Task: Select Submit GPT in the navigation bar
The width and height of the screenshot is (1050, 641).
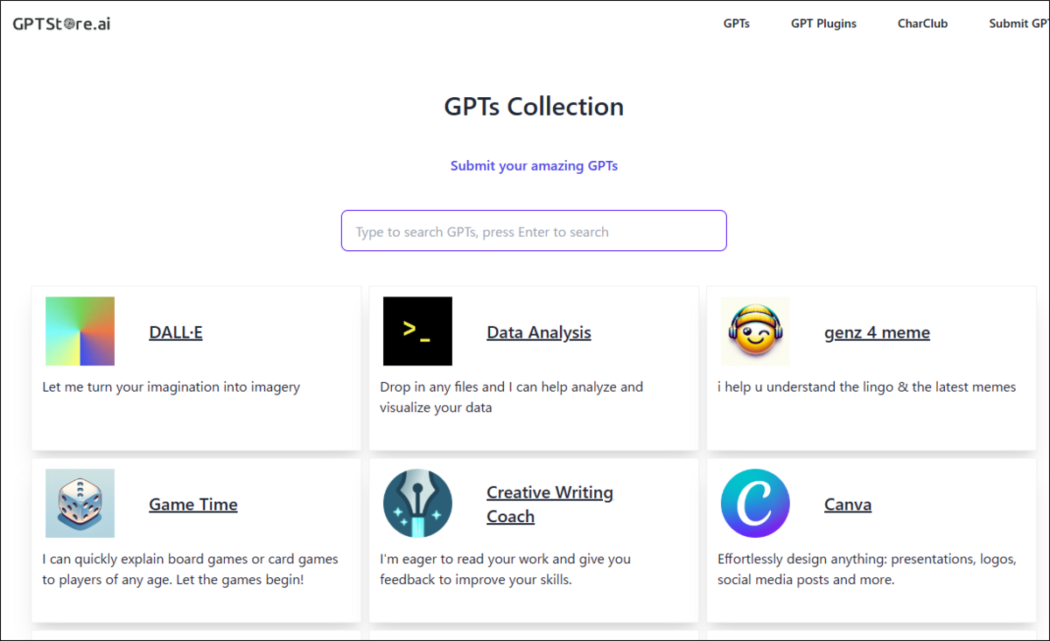Action: [1018, 24]
